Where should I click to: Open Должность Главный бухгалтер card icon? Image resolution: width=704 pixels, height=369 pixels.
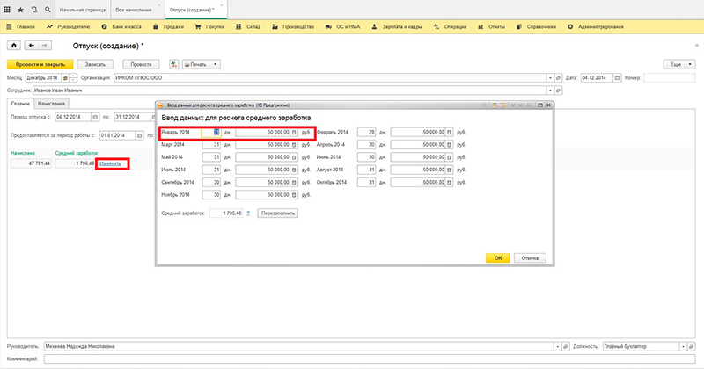(x=691, y=346)
